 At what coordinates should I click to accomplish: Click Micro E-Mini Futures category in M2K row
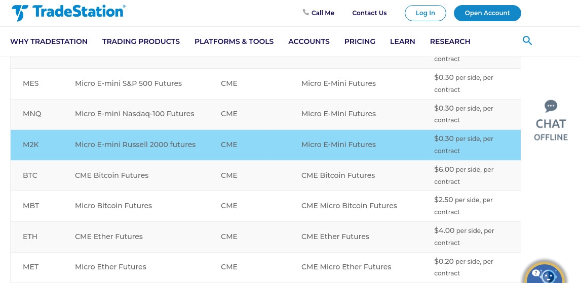(x=338, y=145)
